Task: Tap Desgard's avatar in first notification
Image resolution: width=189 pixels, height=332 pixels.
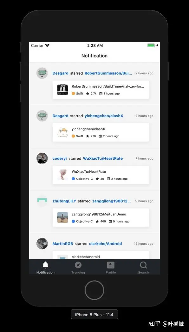Action: (42, 73)
